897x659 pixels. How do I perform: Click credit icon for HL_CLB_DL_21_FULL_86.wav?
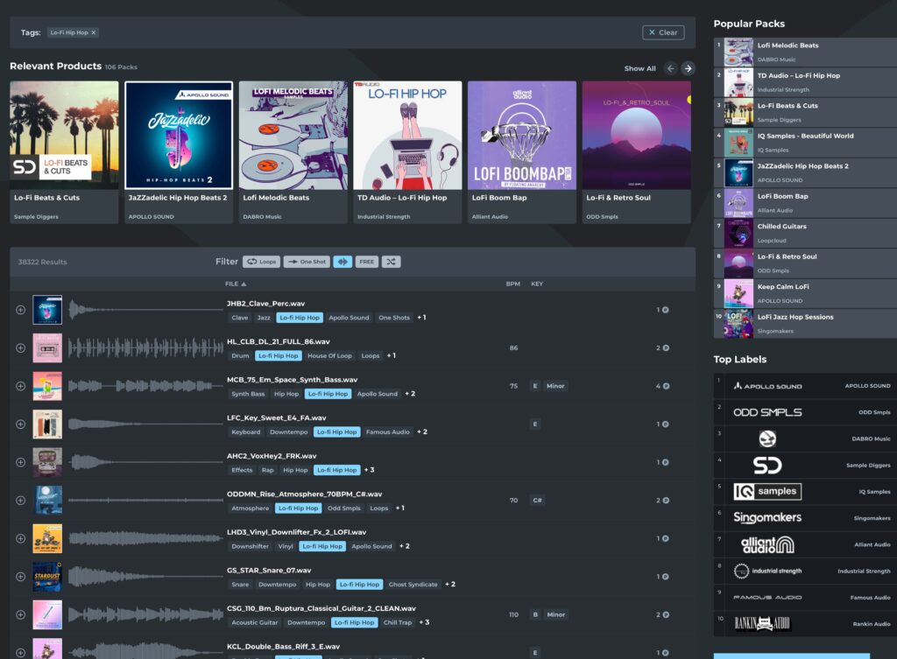(x=665, y=348)
